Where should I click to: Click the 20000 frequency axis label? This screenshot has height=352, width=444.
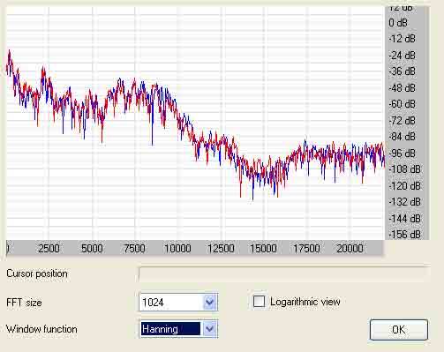tap(350, 249)
